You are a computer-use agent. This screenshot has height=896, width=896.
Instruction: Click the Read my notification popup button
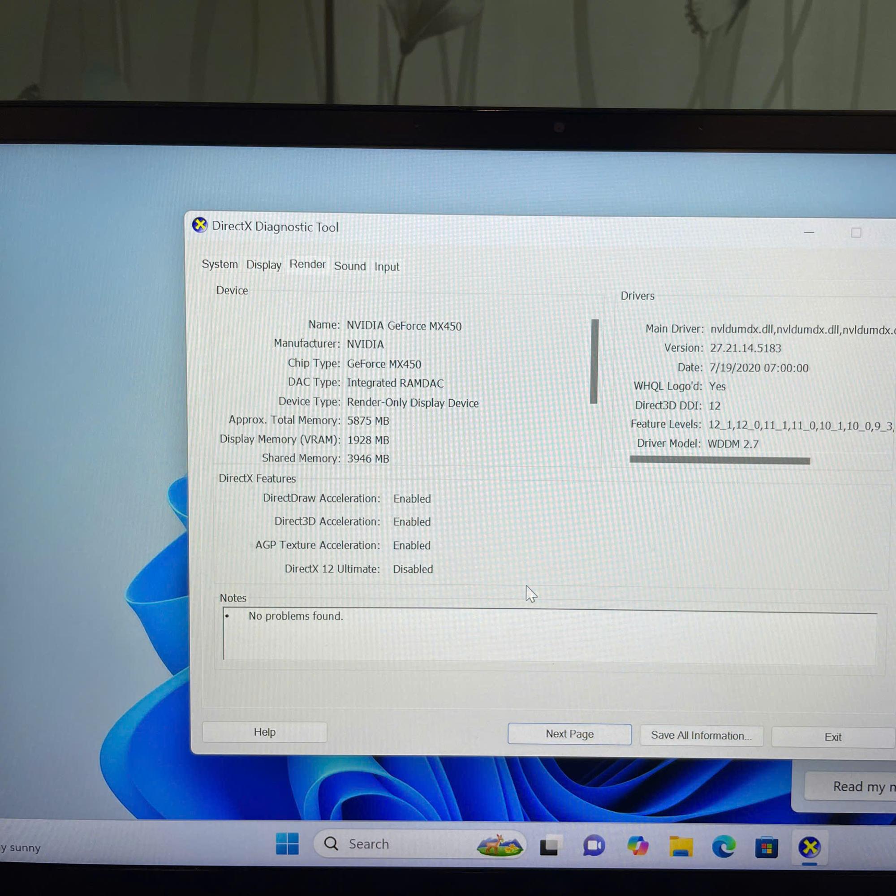(x=850, y=787)
